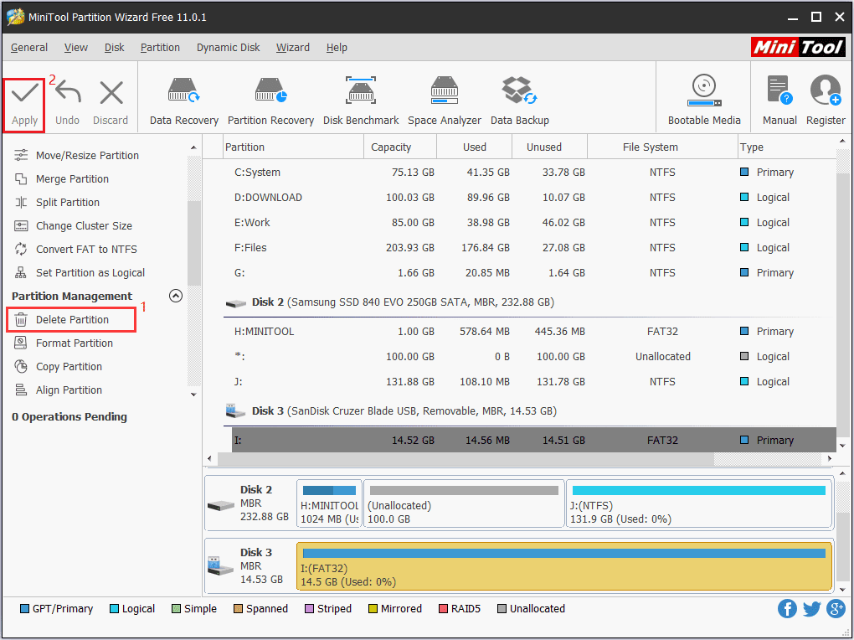Open the Twitter share icon
This screenshot has height=640, width=854.
pos(811,608)
